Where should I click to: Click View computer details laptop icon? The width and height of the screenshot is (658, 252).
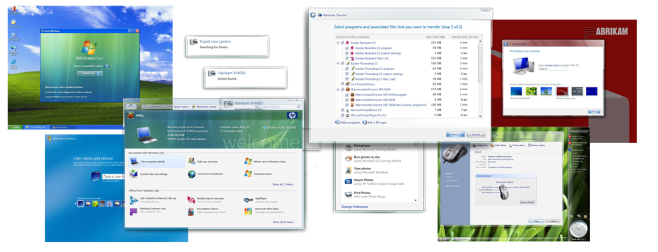tap(134, 162)
